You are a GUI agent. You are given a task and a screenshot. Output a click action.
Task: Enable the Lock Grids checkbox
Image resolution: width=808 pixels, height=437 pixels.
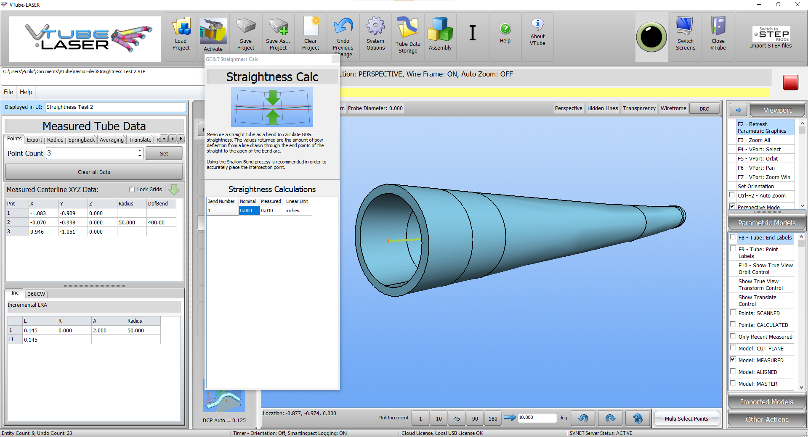pyautogui.click(x=132, y=190)
